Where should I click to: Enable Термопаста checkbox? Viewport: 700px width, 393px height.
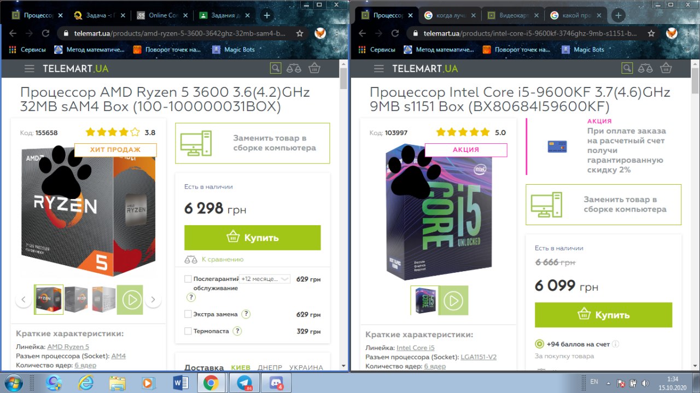(188, 331)
